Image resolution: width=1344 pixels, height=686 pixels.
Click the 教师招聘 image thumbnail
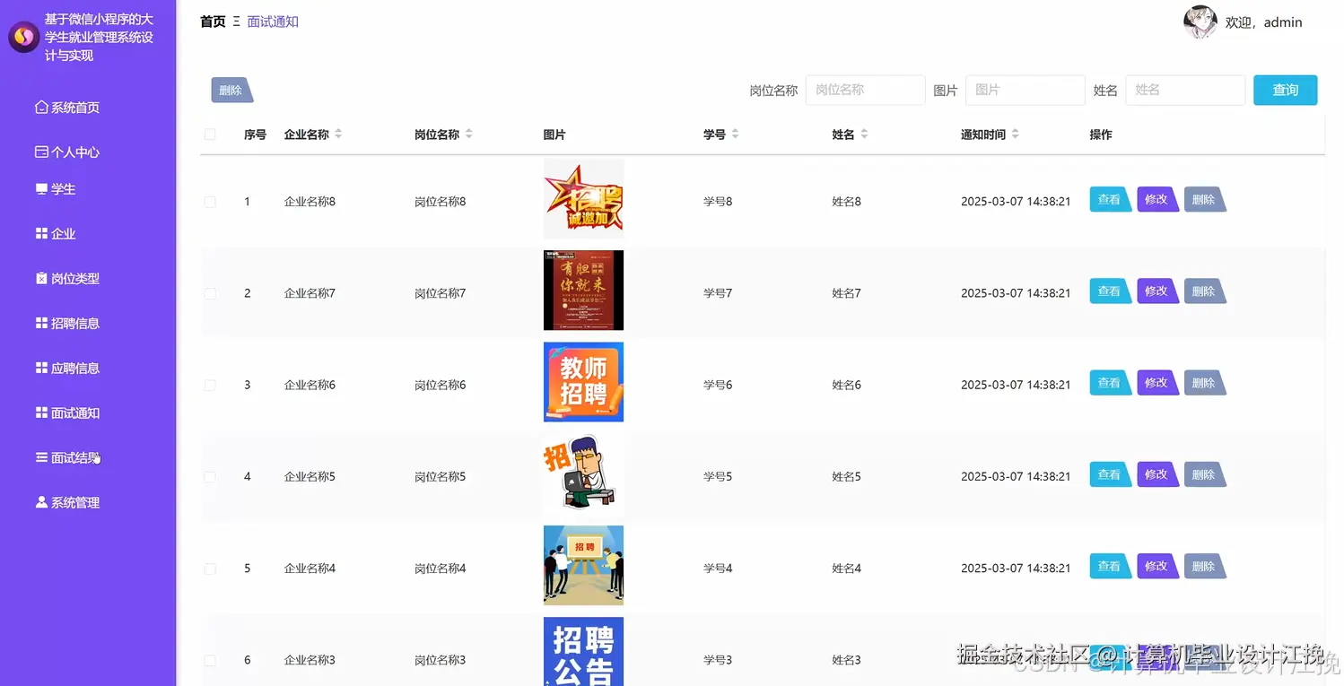583,382
